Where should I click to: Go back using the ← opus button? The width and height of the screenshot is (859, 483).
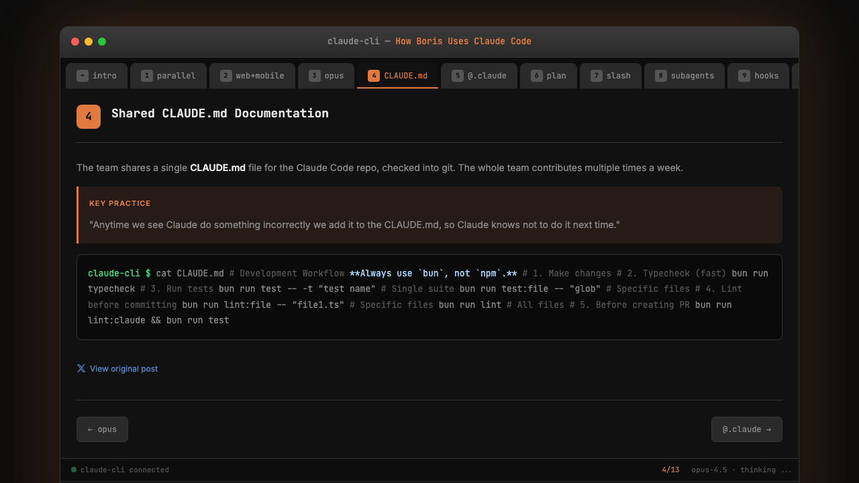[102, 429]
